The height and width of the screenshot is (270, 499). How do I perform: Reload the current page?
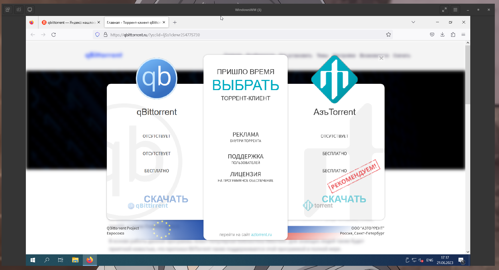[x=54, y=35]
